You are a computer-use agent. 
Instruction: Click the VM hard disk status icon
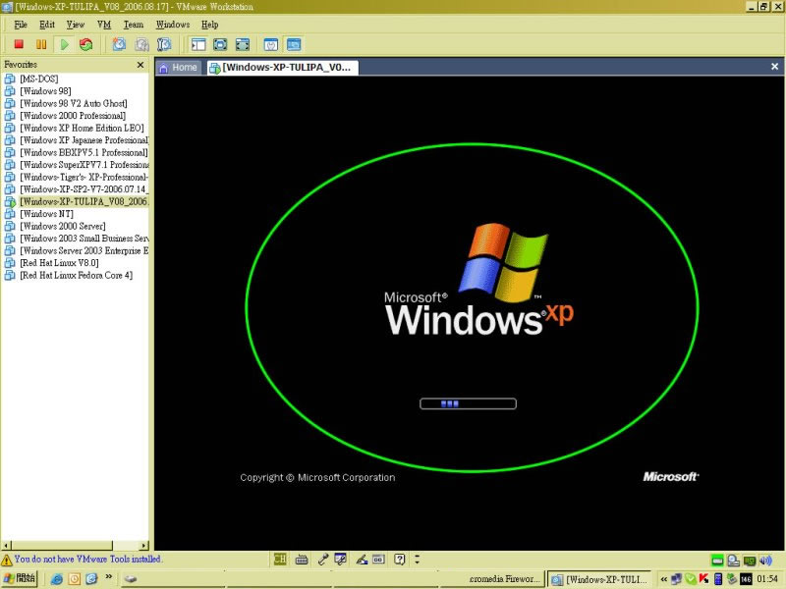[x=717, y=560]
